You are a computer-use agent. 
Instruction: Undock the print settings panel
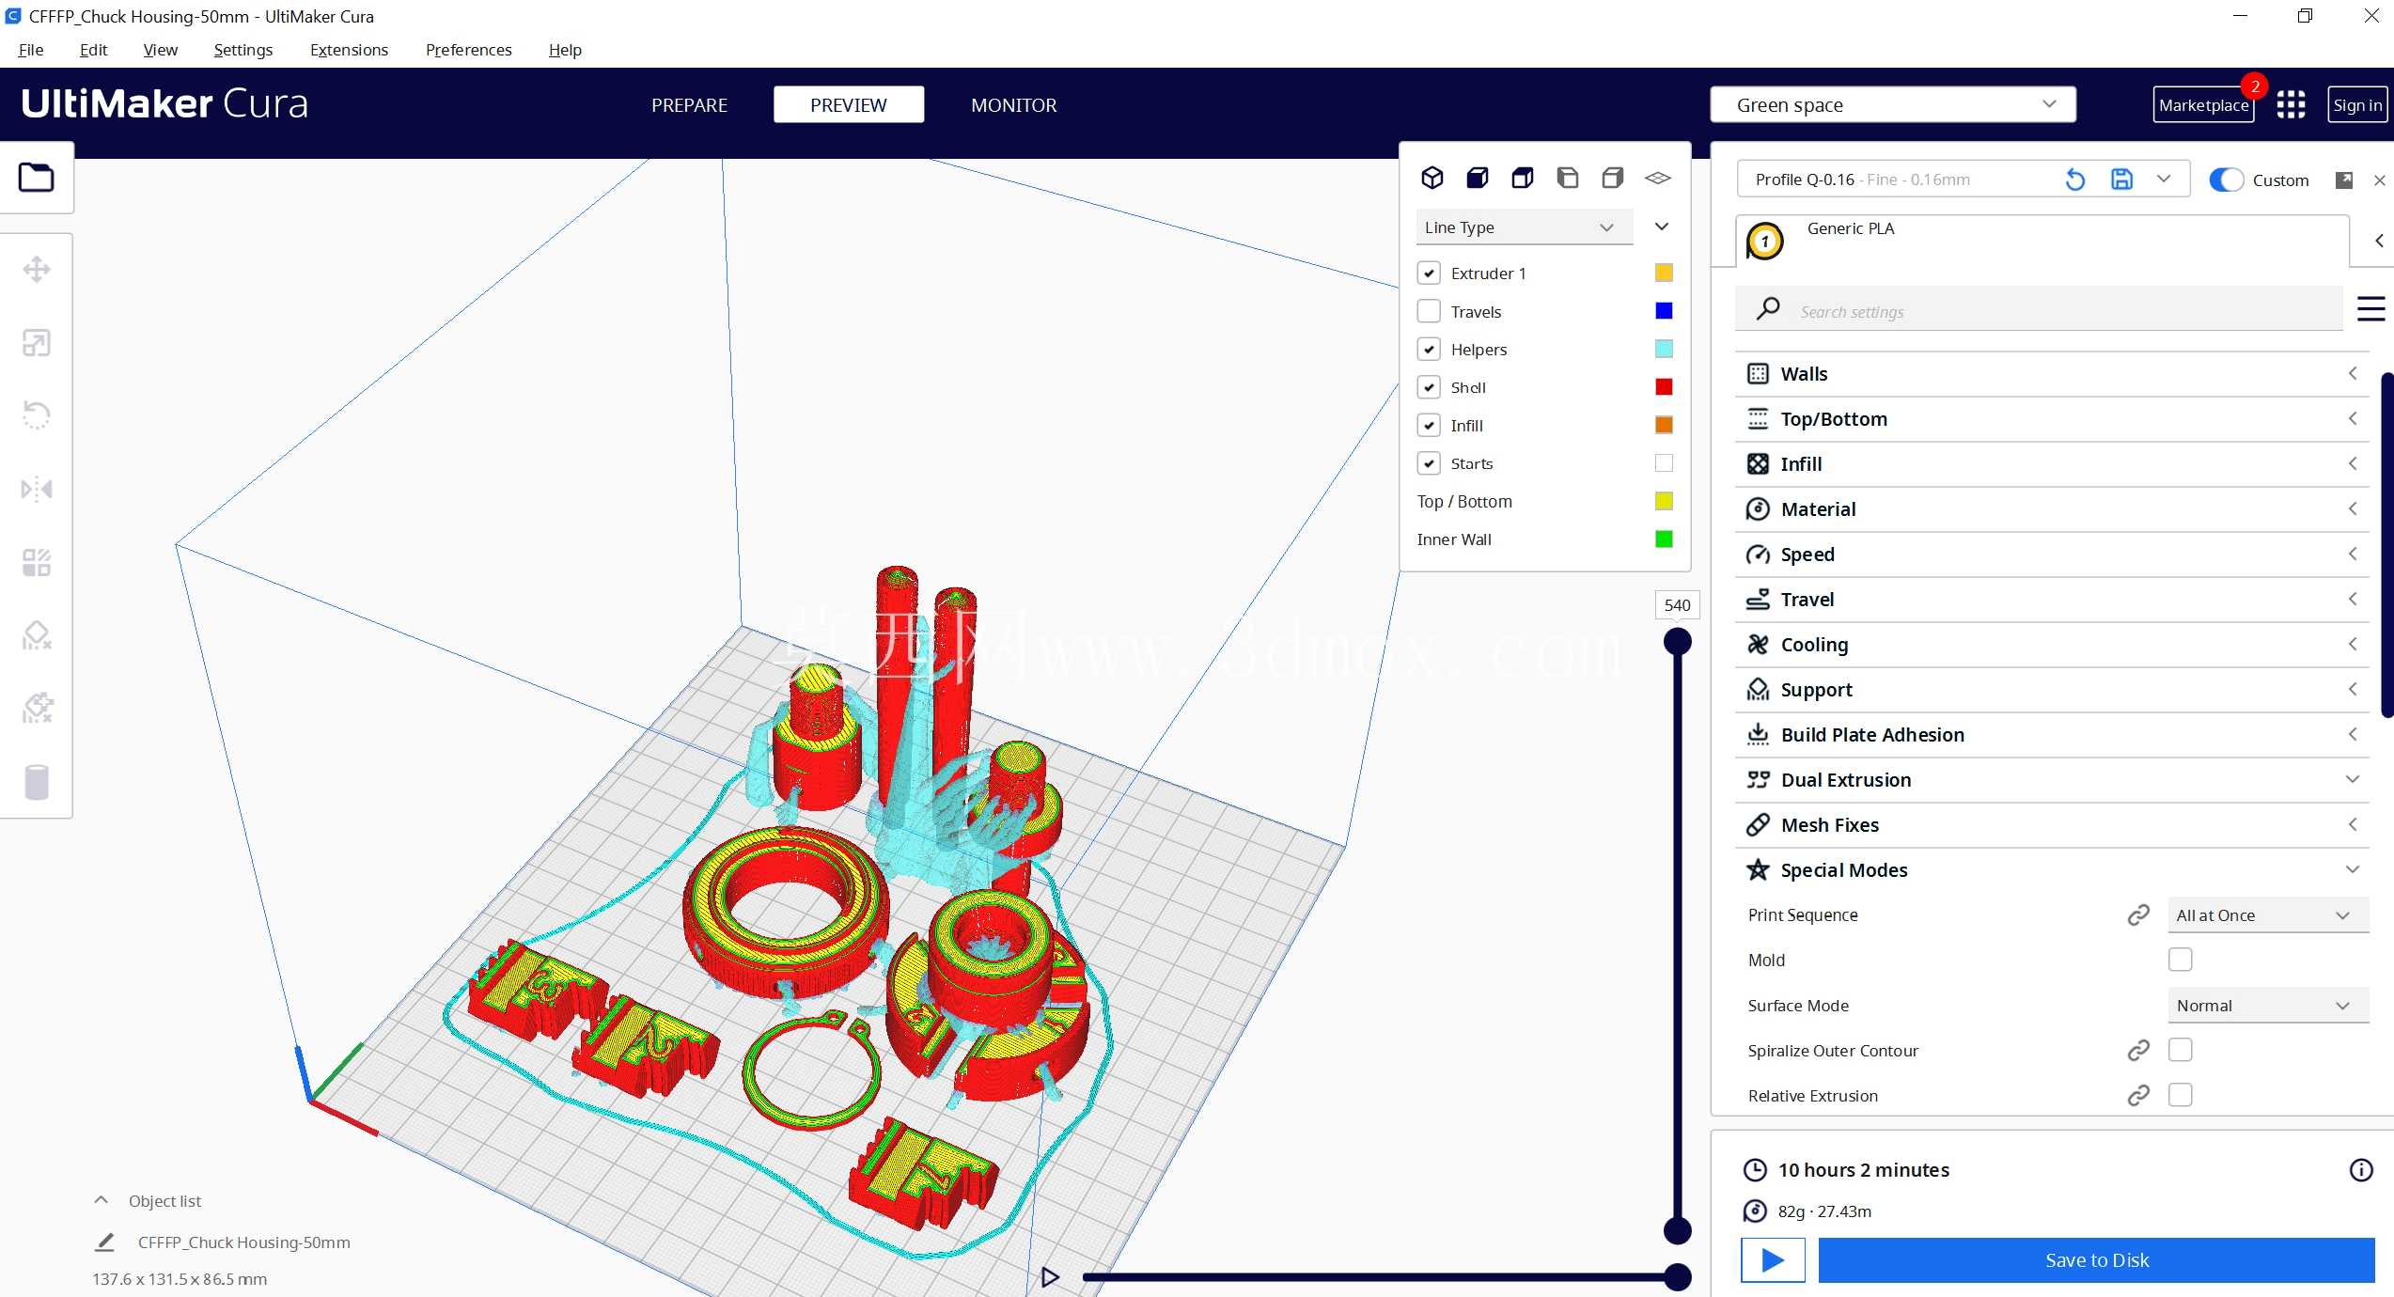click(2343, 180)
